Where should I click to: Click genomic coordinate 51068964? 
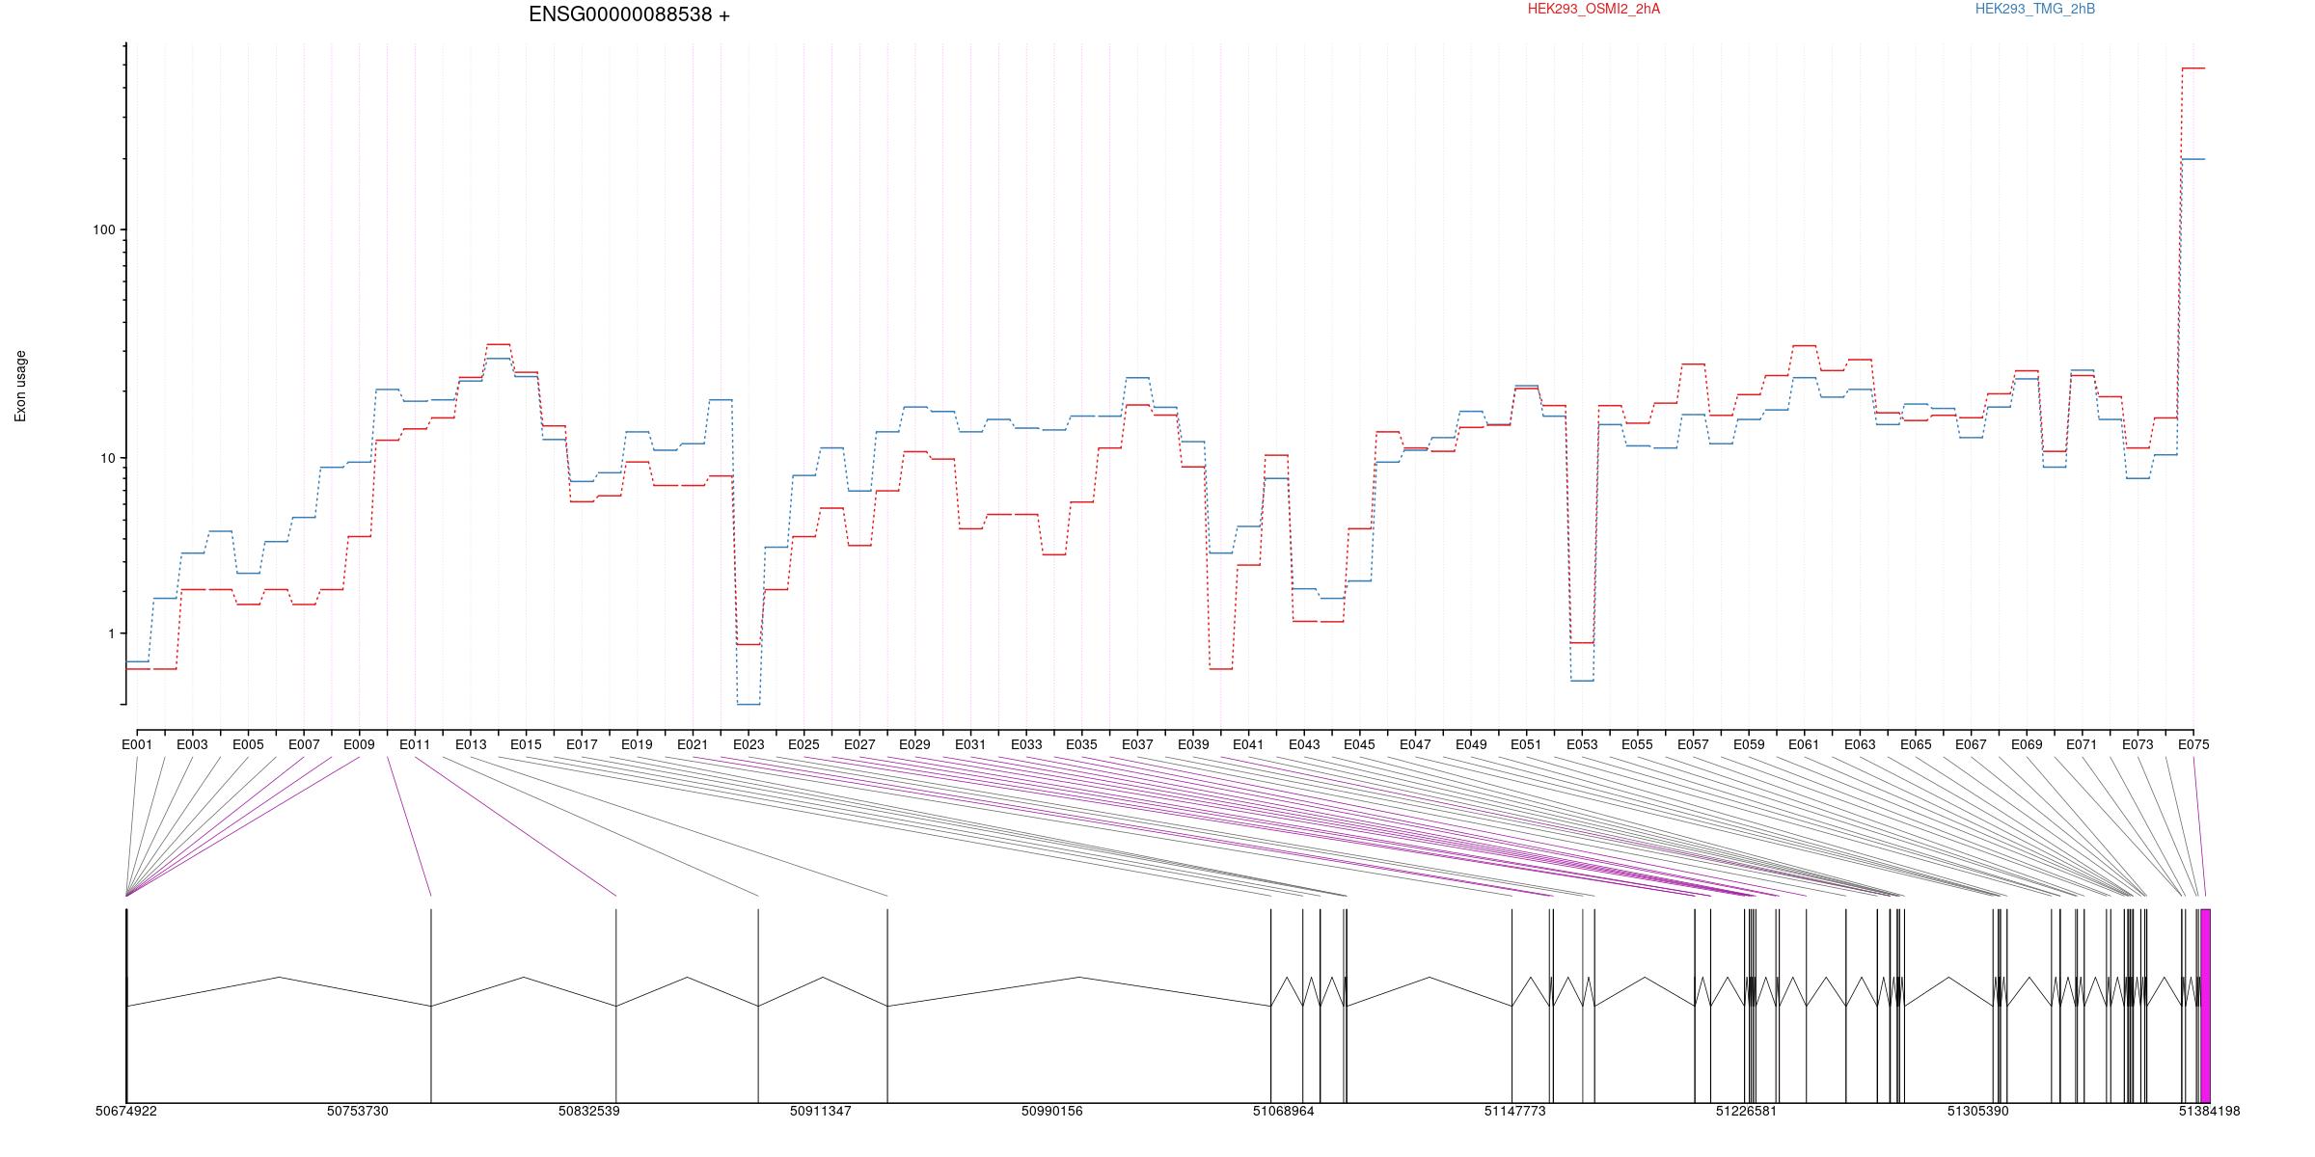tap(1283, 1111)
